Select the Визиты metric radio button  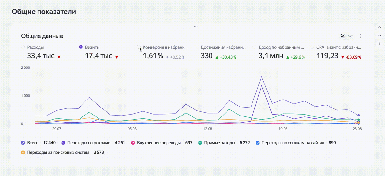[x=81, y=47]
